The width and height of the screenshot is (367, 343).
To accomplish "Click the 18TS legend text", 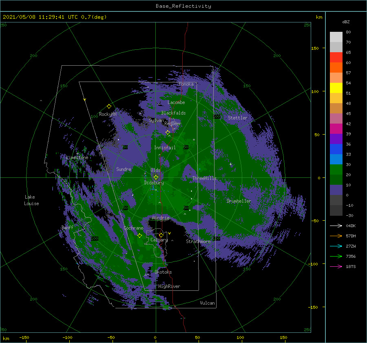I will (x=351, y=266).
